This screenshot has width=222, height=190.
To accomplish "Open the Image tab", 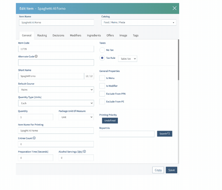I will (123, 35).
